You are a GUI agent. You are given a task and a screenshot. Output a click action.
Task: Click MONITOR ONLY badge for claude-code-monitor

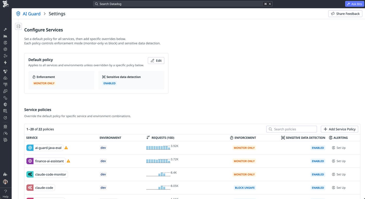point(244,174)
